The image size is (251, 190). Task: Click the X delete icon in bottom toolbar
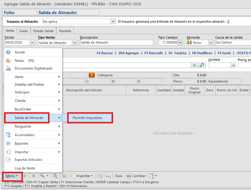(34, 176)
